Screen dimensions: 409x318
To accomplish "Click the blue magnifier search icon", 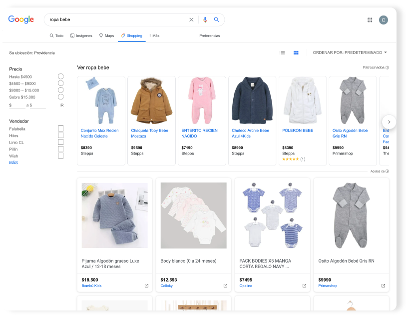I will (x=217, y=20).
